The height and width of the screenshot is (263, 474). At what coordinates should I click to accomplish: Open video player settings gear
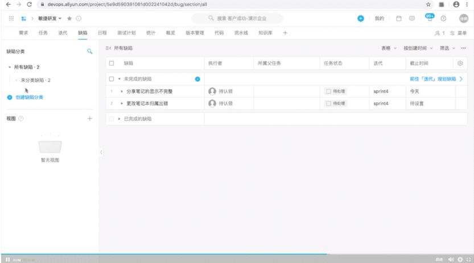[x=460, y=260]
